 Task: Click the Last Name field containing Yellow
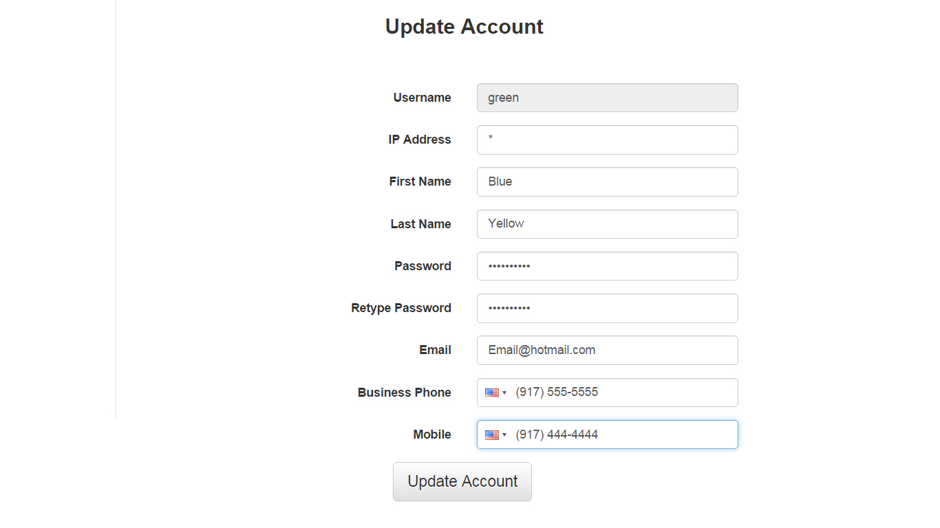tap(608, 224)
